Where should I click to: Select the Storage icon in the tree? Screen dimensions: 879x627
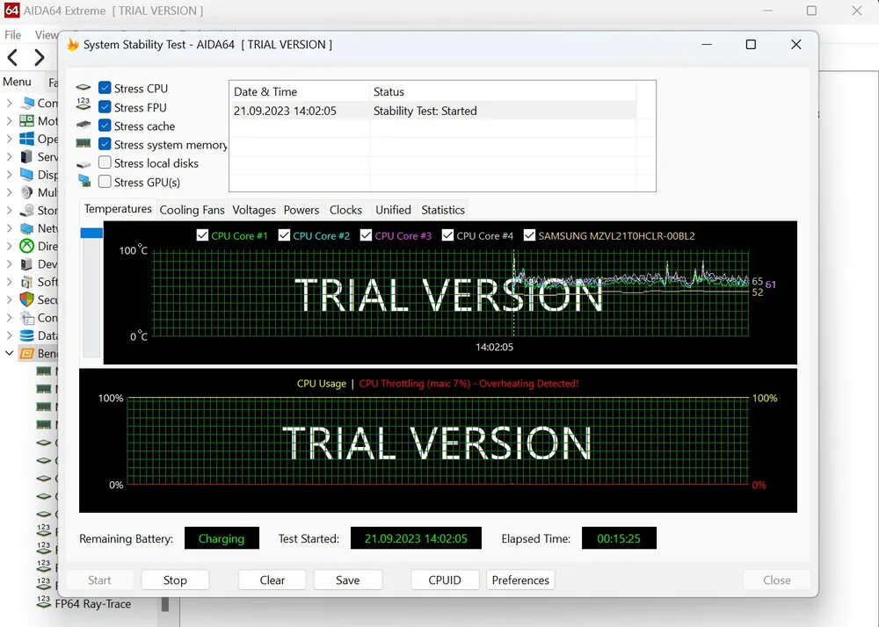pos(27,211)
